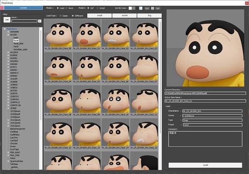Click the pink square beside Update
The width and height of the screenshot is (249, 174).
pos(2,8)
